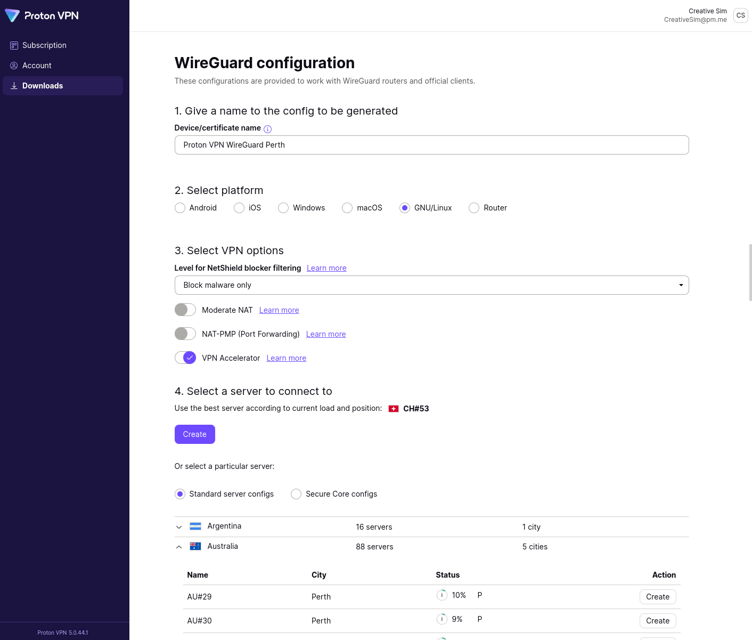The image size is (752, 640).
Task: Open VPN Accelerator Learn more link
Action: coord(287,358)
